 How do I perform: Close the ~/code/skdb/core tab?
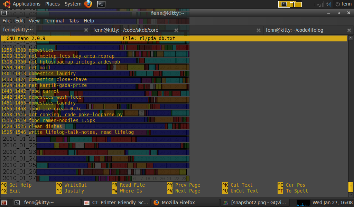coord(176,30)
